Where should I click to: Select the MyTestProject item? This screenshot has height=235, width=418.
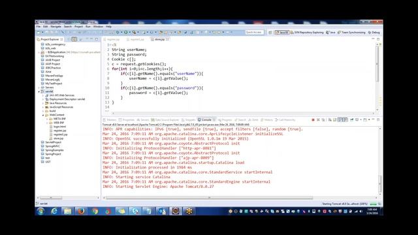54,84
